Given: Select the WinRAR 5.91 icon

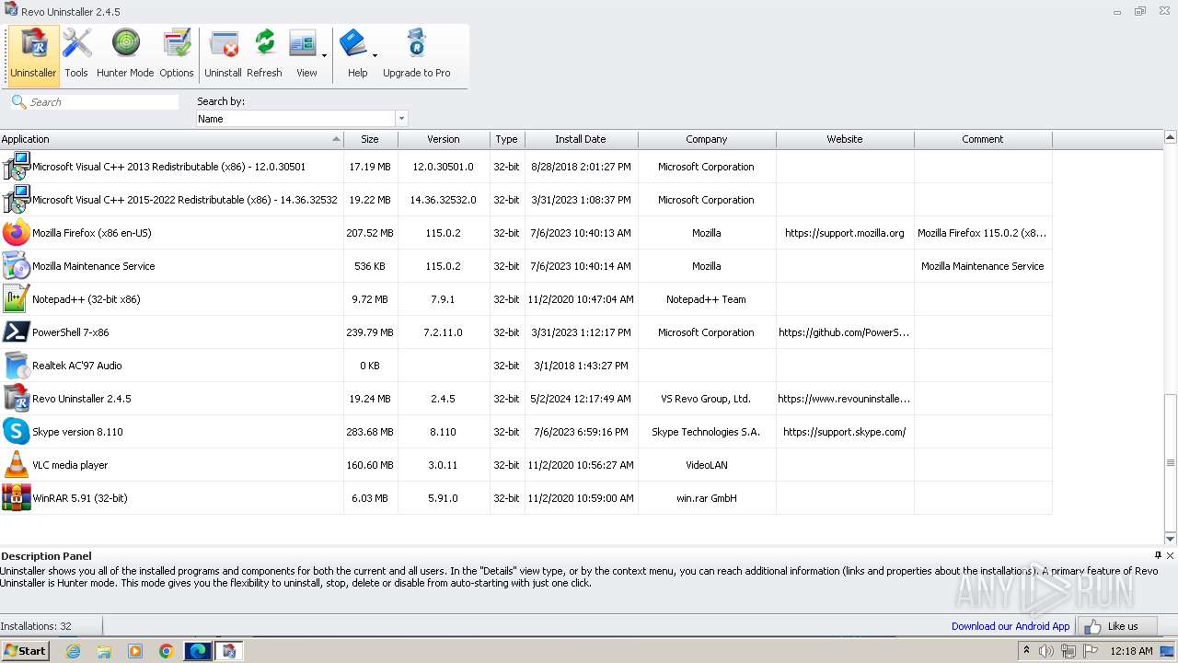Looking at the screenshot, I should point(16,498).
